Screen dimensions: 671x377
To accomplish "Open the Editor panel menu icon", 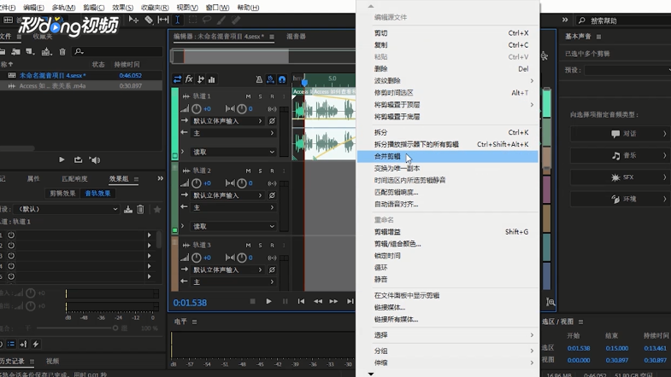I will 272,37.
